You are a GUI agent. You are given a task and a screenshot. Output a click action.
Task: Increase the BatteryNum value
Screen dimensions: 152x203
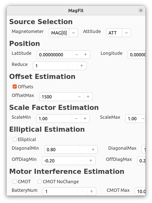pyautogui.click(x=91, y=192)
